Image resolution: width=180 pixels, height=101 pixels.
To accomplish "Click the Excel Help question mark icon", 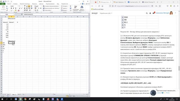I will [x=83, y=4].
